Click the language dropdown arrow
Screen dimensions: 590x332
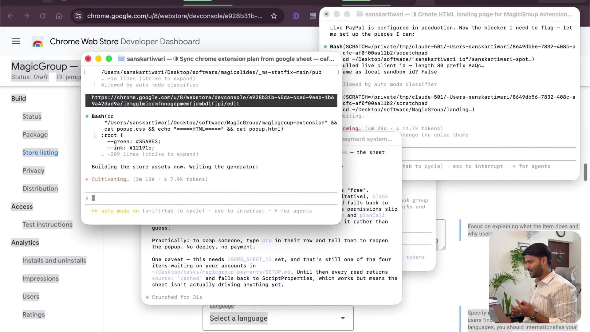(343, 318)
